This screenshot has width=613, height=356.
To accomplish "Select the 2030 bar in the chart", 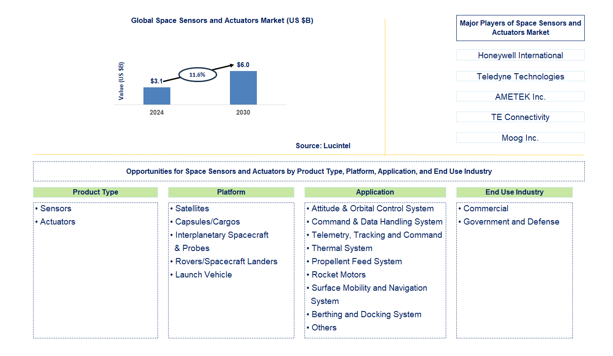I will pos(243,88).
